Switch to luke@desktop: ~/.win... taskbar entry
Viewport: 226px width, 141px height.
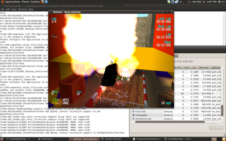[179, 139]
